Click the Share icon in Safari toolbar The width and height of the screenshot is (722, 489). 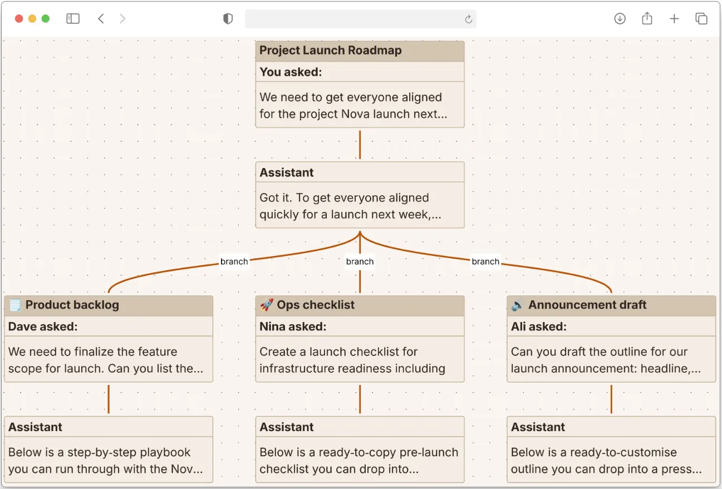pyautogui.click(x=646, y=18)
